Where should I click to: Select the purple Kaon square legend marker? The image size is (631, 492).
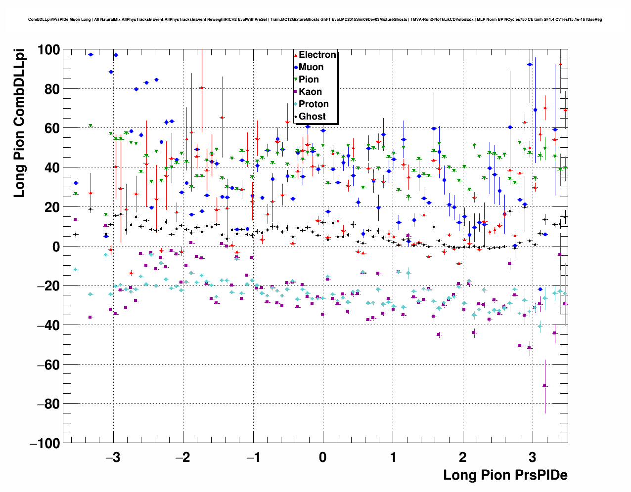(x=296, y=92)
